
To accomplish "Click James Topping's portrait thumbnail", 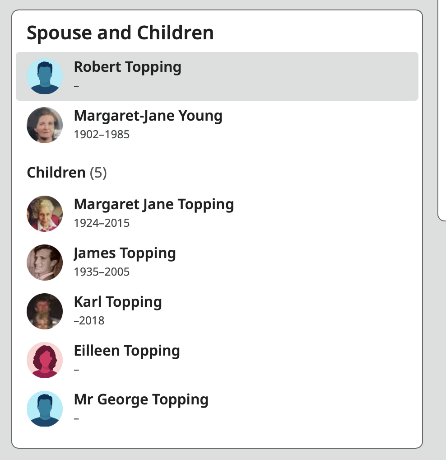I will tap(45, 263).
